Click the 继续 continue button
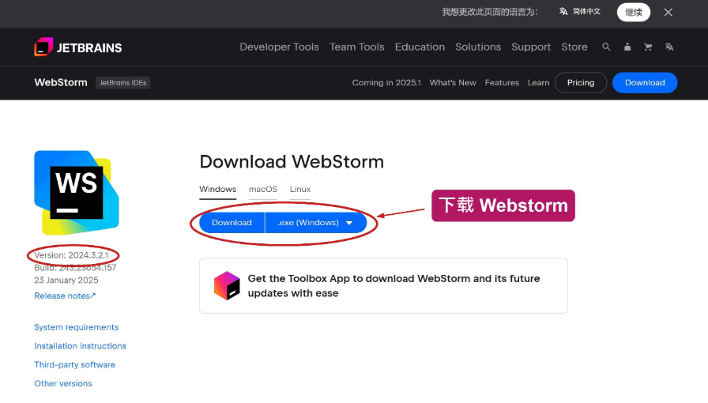This screenshot has height=403, width=708. point(634,12)
